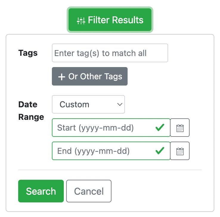Focus the Enter tag(s) to match all field
Viewport: 220px width, 217px height.
110,53
